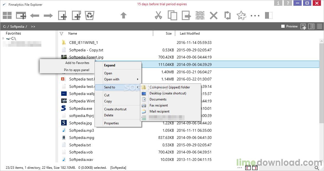The height and width of the screenshot is (171, 324).
Task: Switch to the two-column details view icon
Action: pyautogui.click(x=311, y=26)
